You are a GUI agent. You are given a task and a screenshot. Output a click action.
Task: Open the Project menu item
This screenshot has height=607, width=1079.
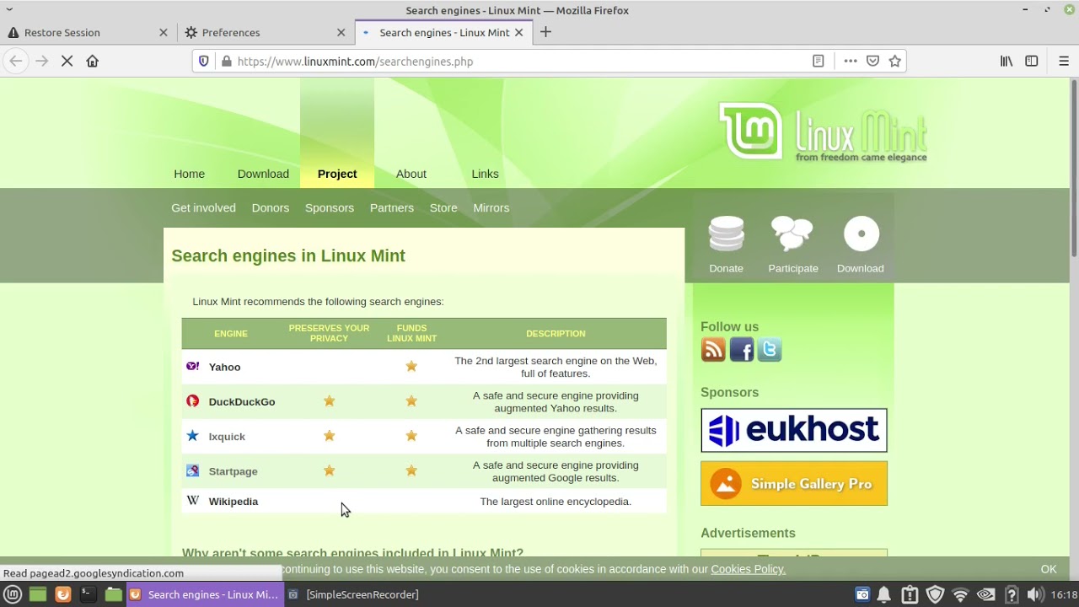point(337,174)
